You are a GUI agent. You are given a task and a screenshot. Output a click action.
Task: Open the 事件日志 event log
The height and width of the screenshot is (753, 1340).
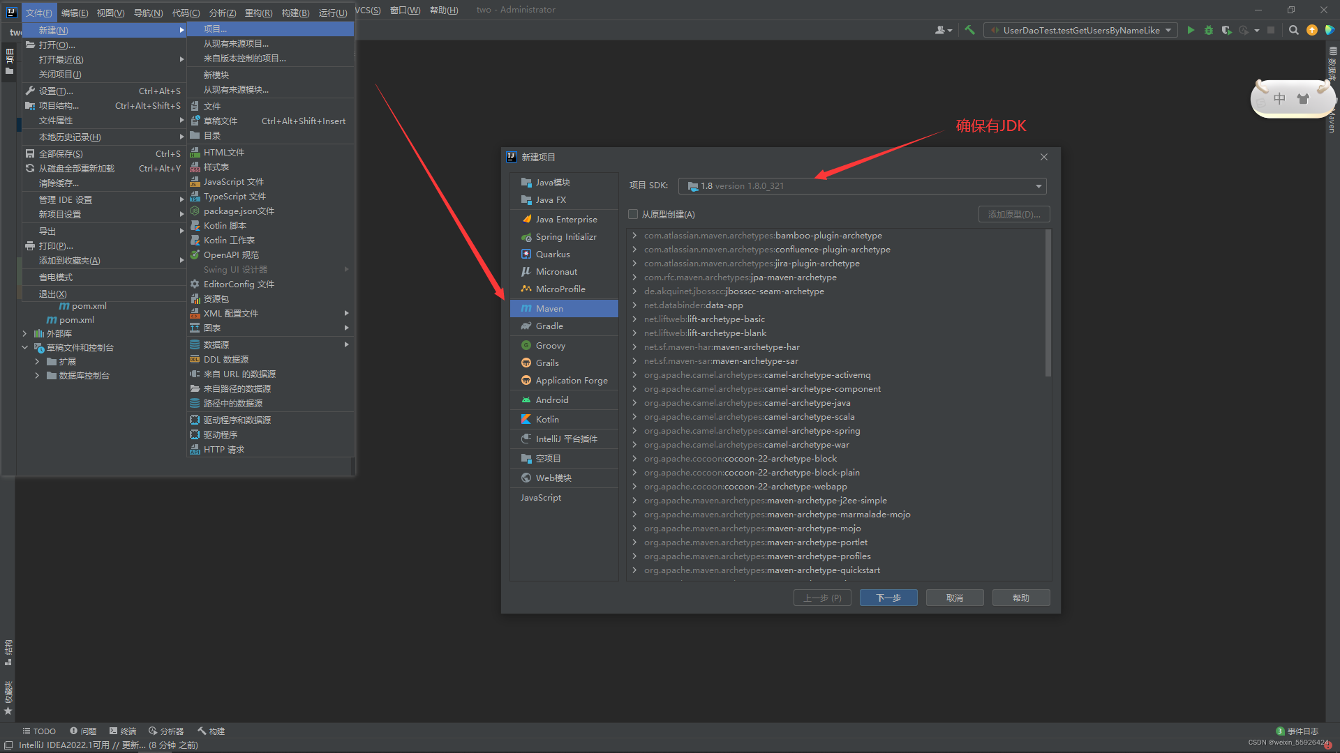pyautogui.click(x=1297, y=731)
